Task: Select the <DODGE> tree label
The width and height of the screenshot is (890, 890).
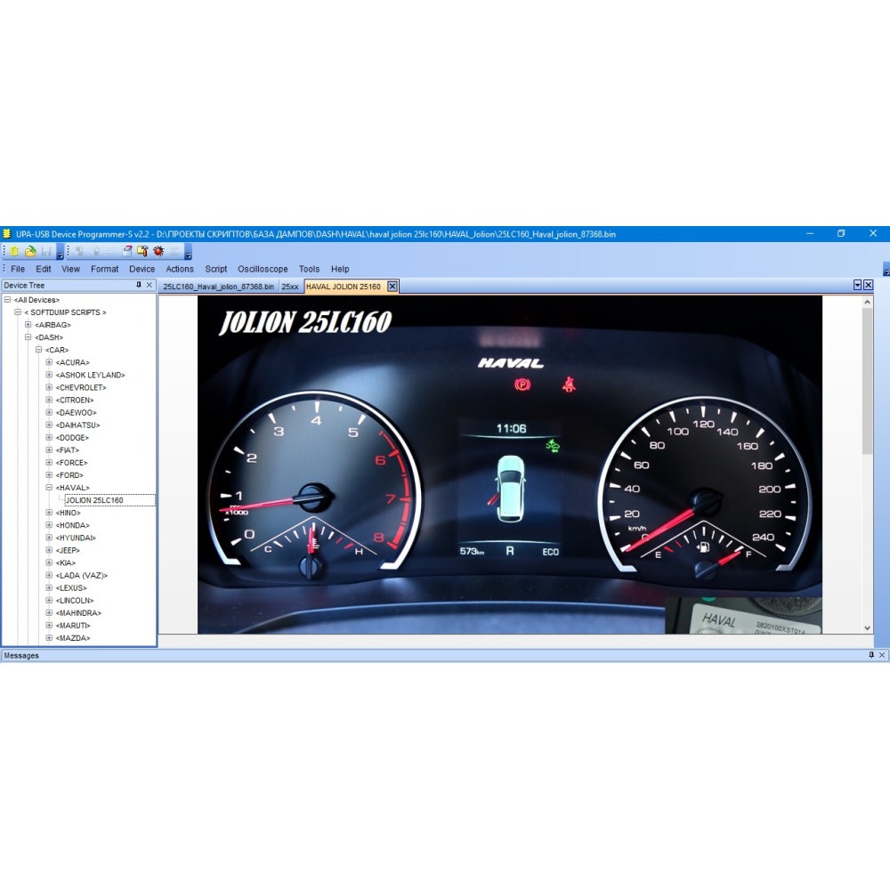Action: [72, 438]
